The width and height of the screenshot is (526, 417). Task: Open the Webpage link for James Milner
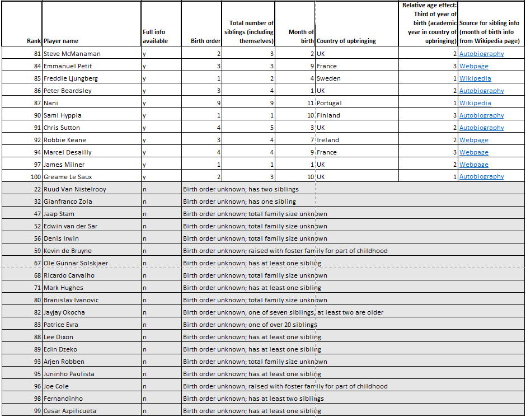click(x=474, y=165)
